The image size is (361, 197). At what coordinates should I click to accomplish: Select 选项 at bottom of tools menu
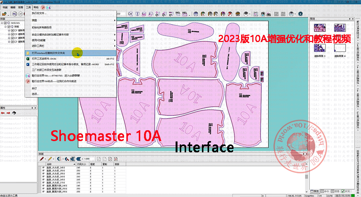[x=70, y=94]
